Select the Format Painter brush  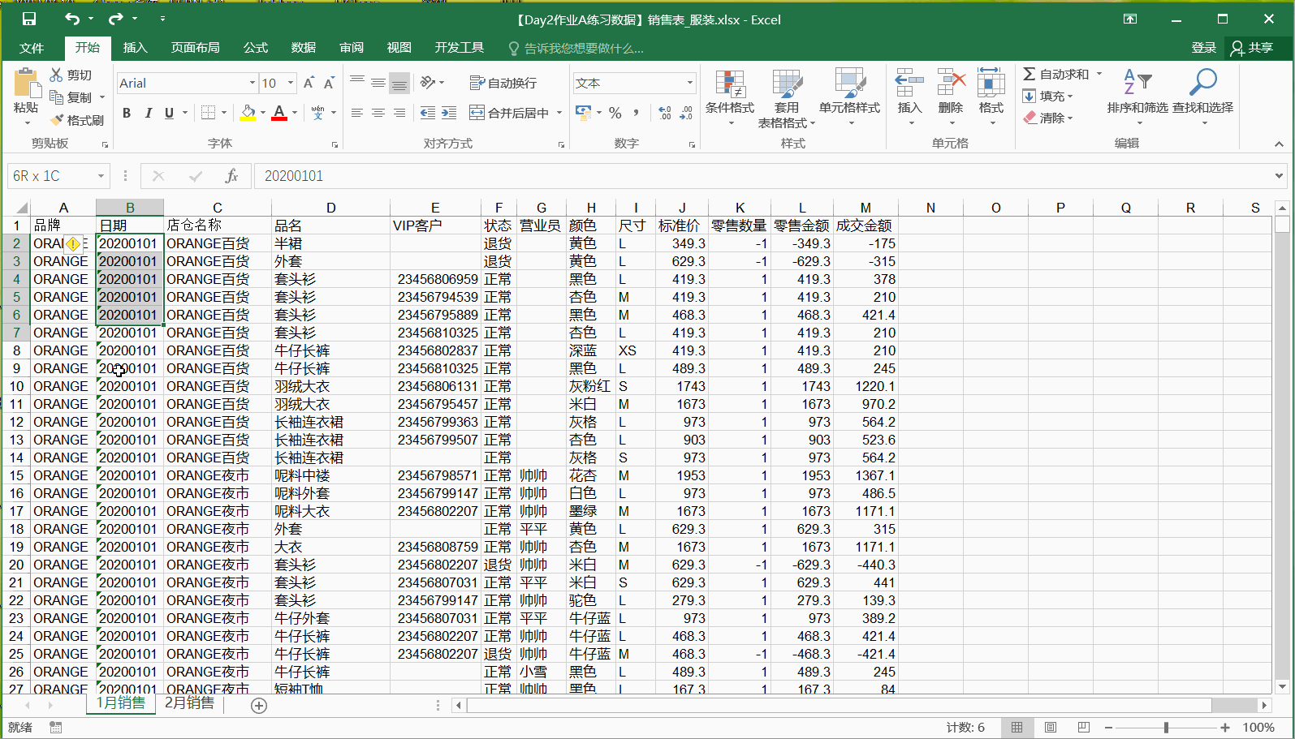pyautogui.click(x=56, y=120)
